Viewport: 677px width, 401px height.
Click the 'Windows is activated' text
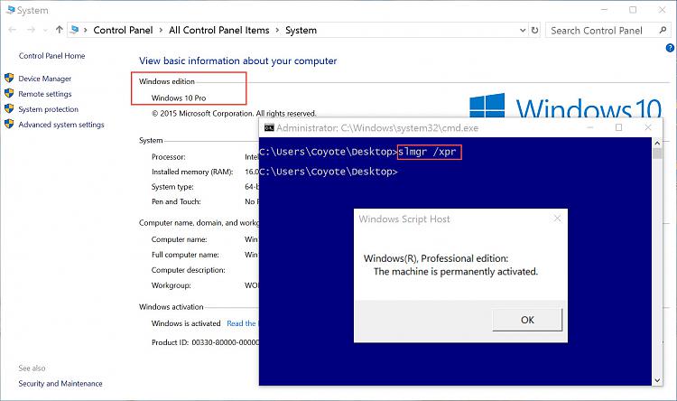click(x=186, y=323)
